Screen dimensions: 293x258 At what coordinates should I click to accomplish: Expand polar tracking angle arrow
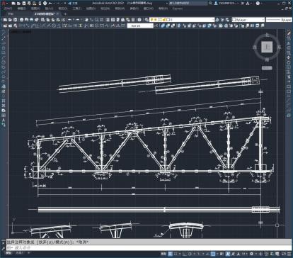point(194,254)
